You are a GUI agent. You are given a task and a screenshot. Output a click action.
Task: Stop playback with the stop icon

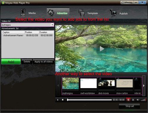62,100
